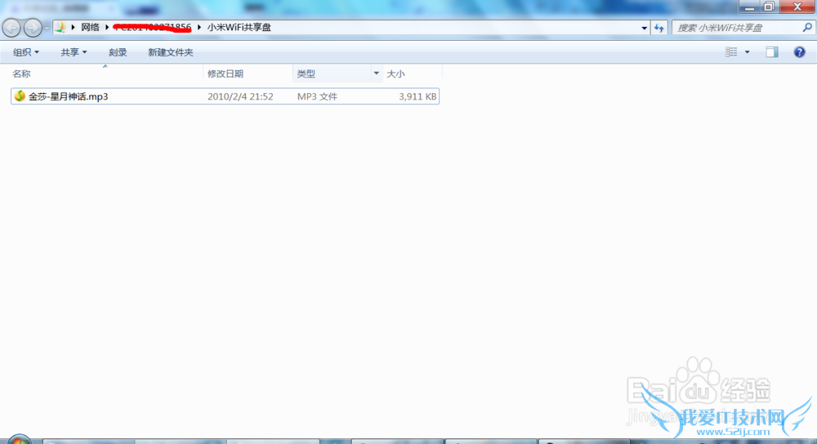Select 网络 breadcrumb in address bar
817x444 pixels.
(90, 27)
